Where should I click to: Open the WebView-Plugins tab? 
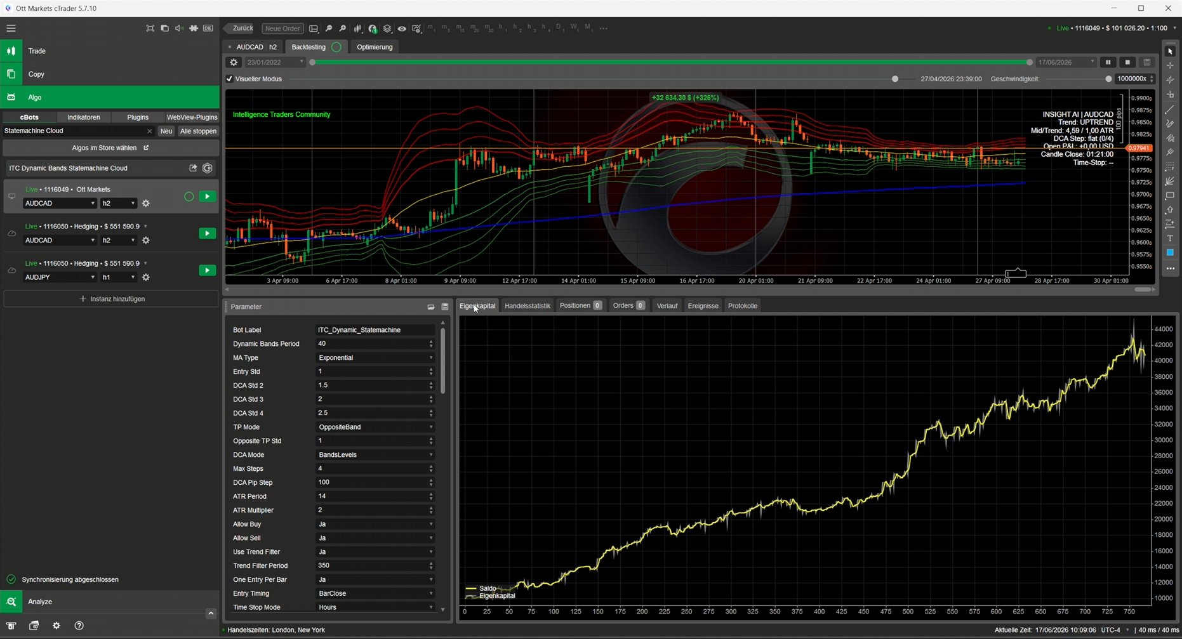point(192,117)
